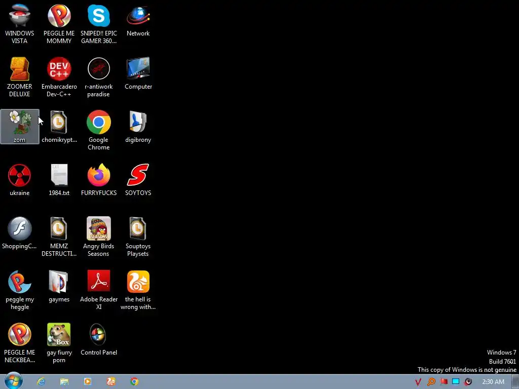The height and width of the screenshot is (389, 519).
Task: Launch Chrome from the taskbar
Action: 134,381
